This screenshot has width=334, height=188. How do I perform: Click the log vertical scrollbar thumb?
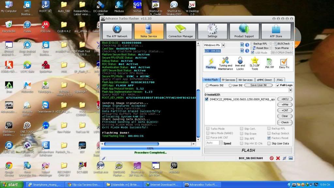198,113
